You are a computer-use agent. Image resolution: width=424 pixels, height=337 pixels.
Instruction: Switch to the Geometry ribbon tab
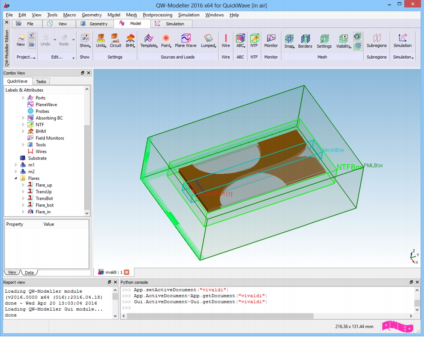click(94, 24)
